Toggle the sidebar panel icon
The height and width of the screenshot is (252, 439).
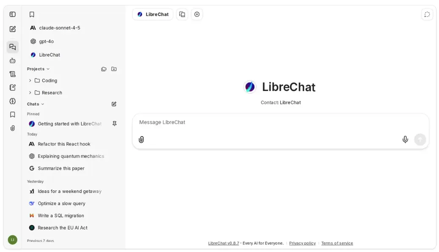pyautogui.click(x=13, y=14)
